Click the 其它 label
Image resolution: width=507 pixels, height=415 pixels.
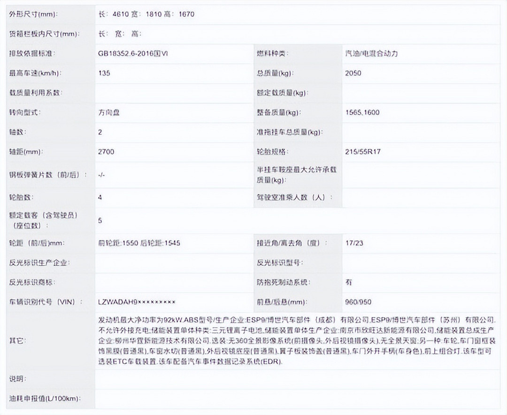[17, 341]
